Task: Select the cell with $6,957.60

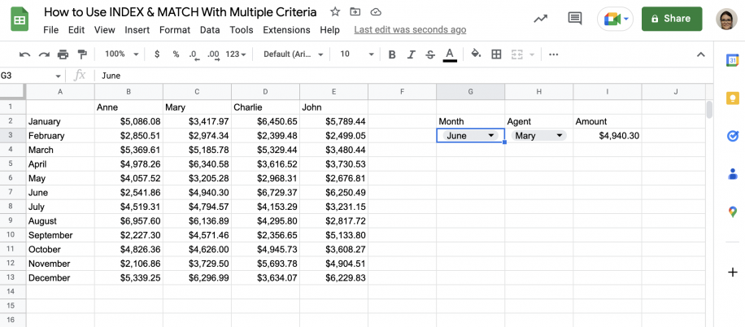Action: point(129,221)
